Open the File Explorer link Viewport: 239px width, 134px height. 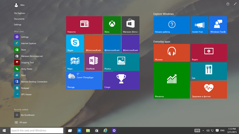point(19,13)
